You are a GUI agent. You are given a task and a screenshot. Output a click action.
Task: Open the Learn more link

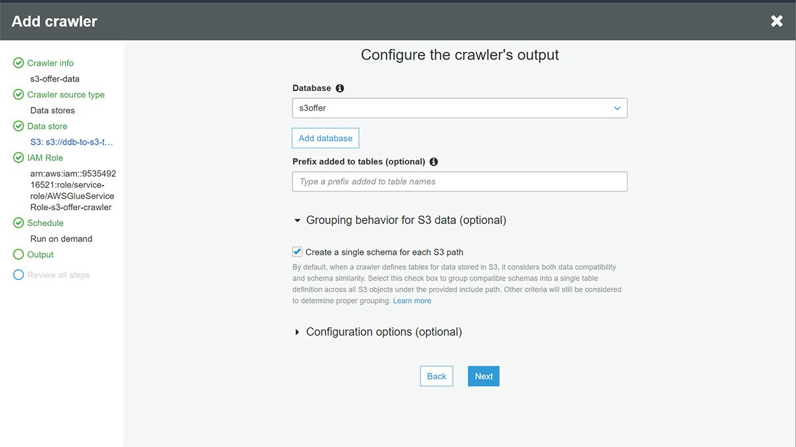412,301
